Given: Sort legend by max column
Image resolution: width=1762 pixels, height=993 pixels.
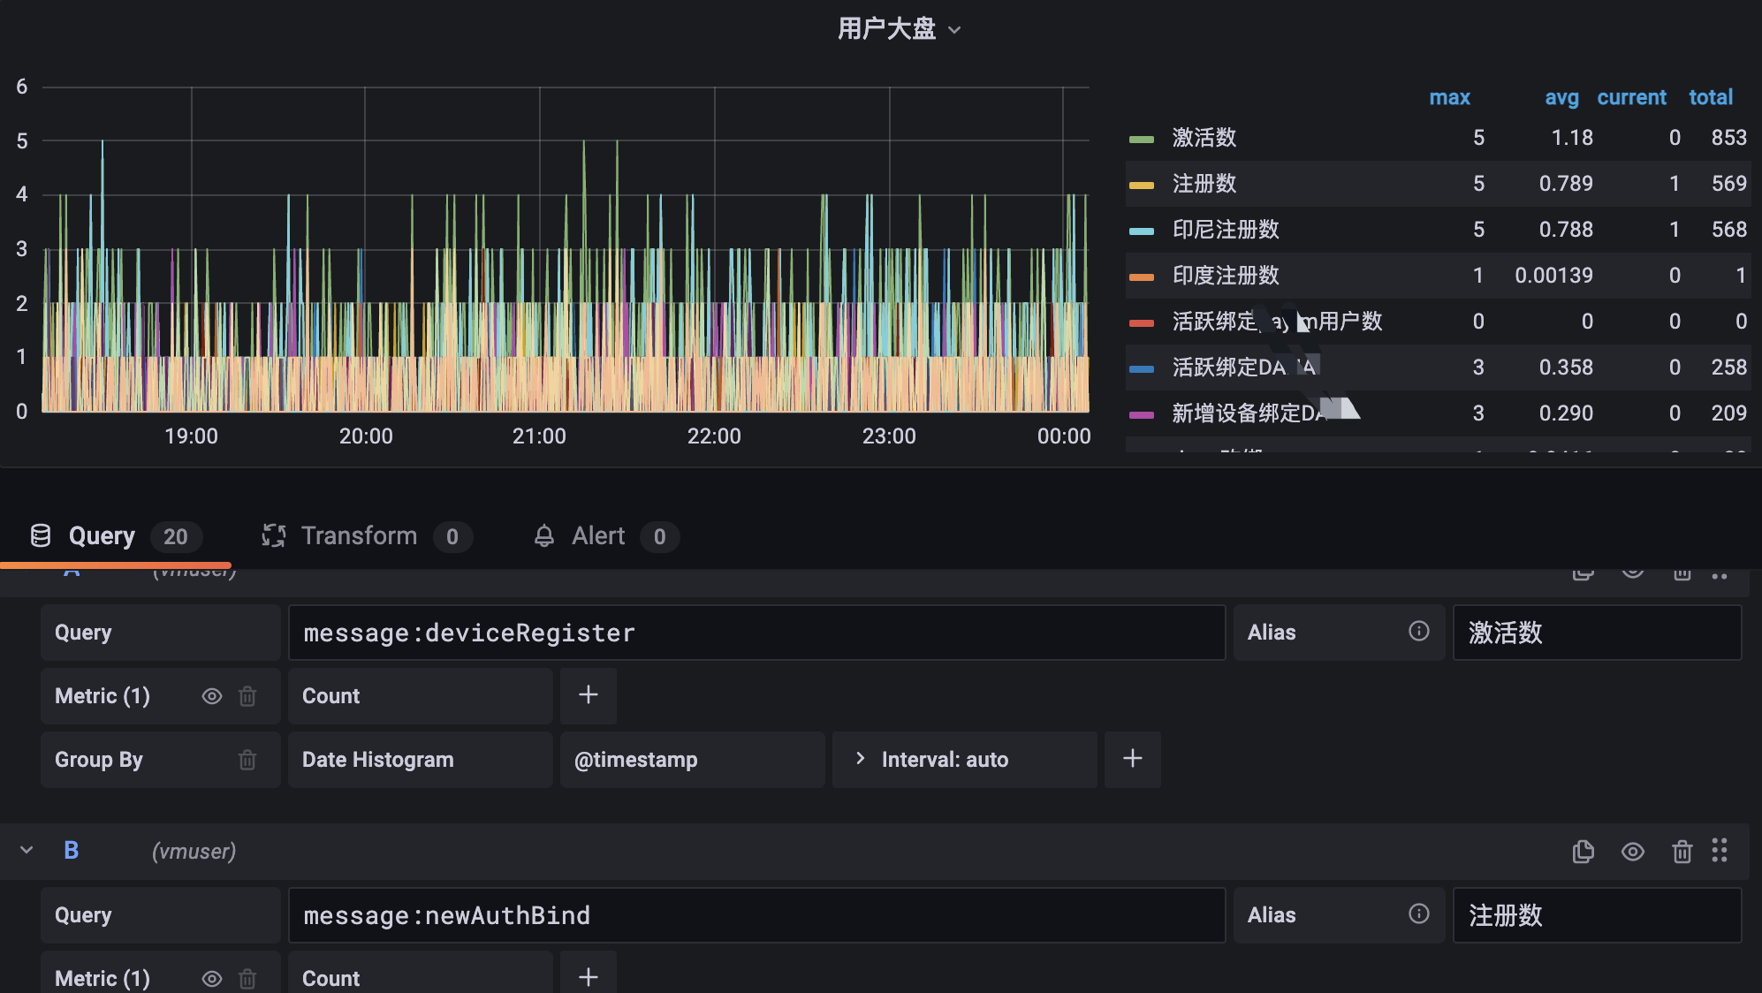Looking at the screenshot, I should [x=1449, y=97].
